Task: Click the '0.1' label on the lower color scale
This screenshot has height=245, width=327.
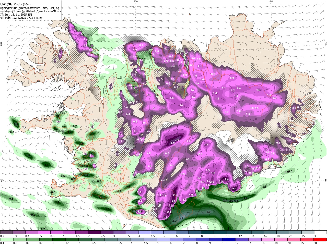Action: pyautogui.click(x=2, y=243)
